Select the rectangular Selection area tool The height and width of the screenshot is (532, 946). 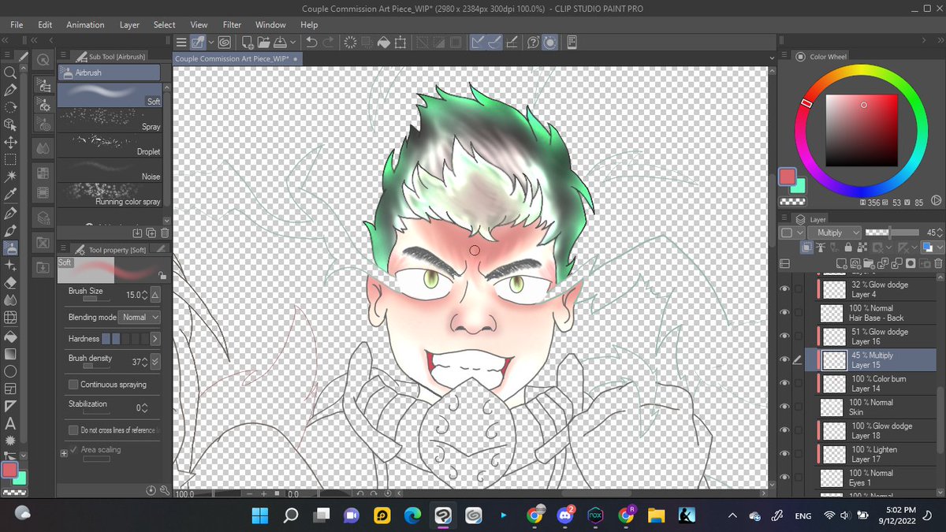point(10,160)
